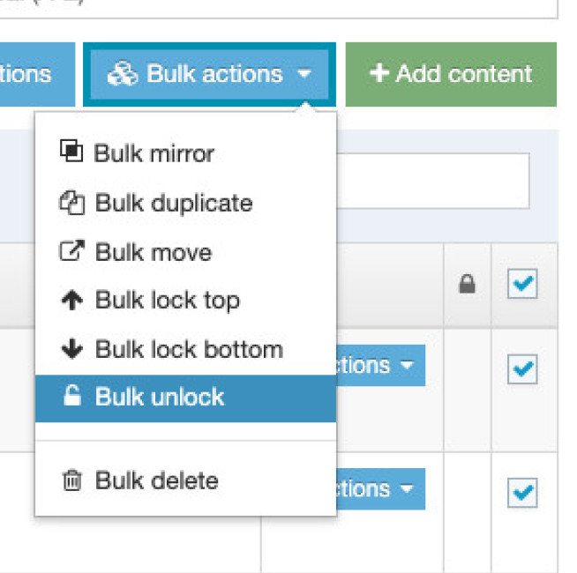The width and height of the screenshot is (577, 573).
Task: Click the padlock icon in table header
Action: click(468, 285)
